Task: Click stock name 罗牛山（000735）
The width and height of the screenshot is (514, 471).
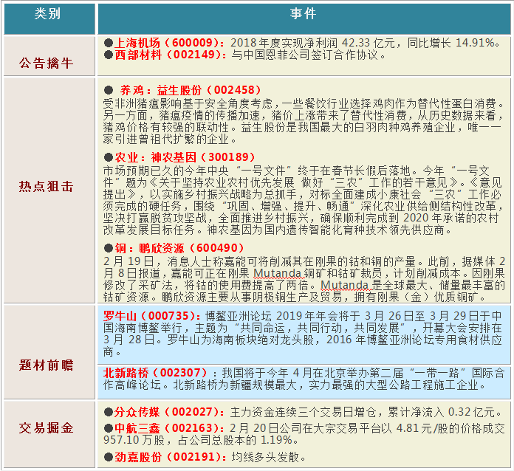Action: pos(150,316)
